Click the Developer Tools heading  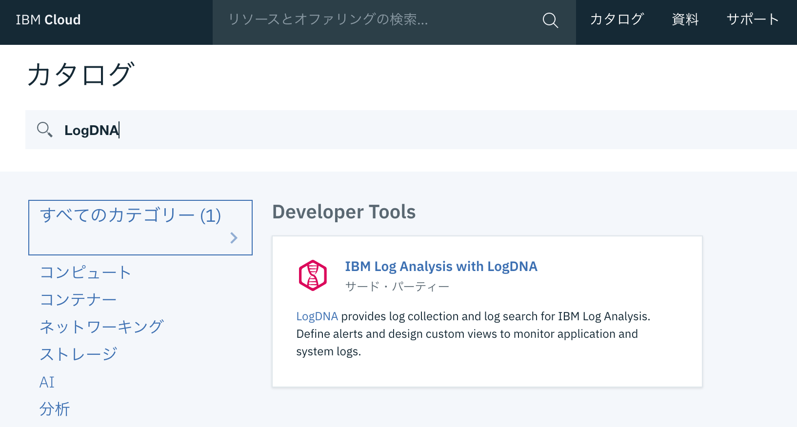(x=344, y=212)
